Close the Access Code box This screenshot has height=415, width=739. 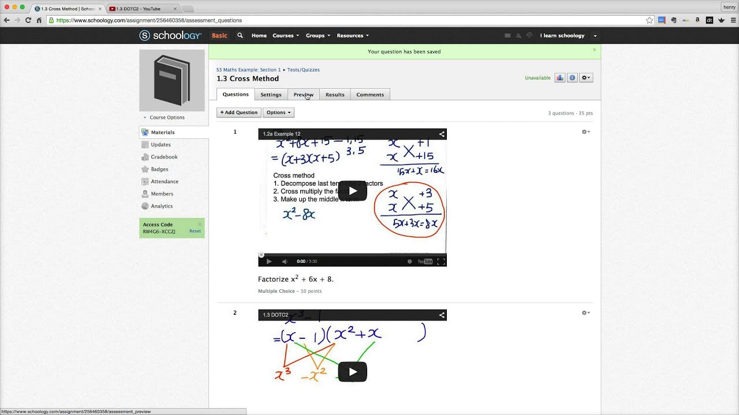(x=200, y=224)
